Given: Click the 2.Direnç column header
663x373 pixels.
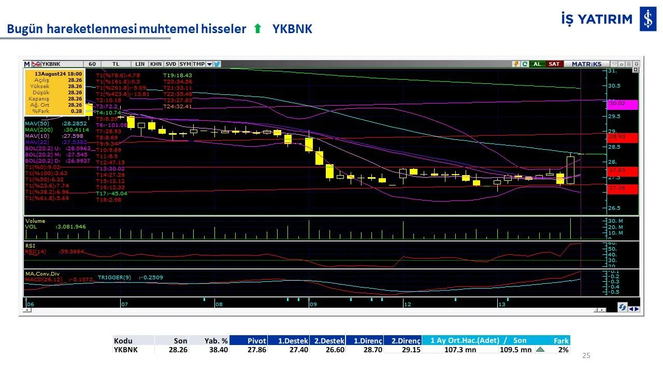Looking at the screenshot, I should tap(403, 340).
